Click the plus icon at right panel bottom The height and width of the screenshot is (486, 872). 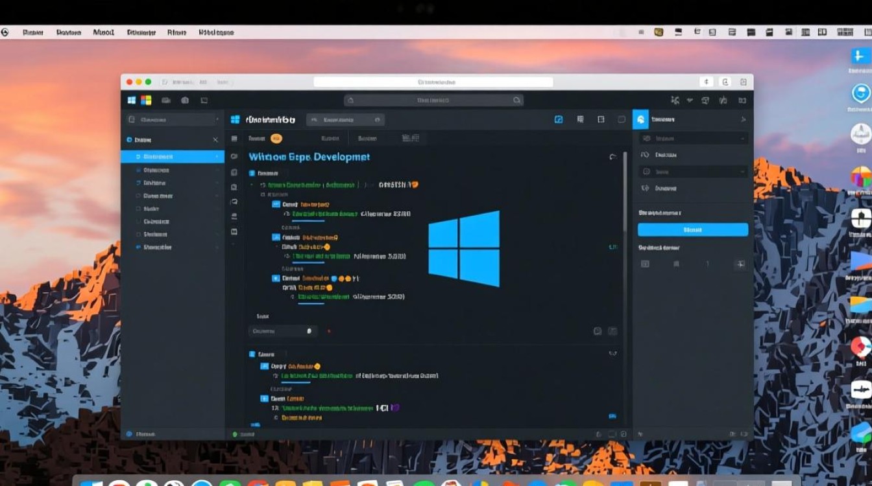coord(740,264)
